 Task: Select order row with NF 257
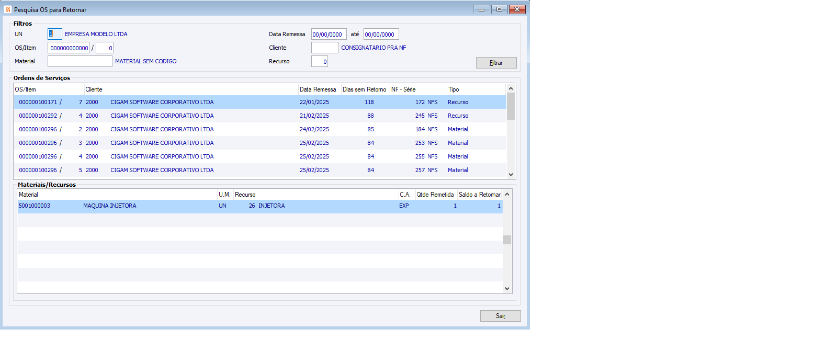point(260,170)
